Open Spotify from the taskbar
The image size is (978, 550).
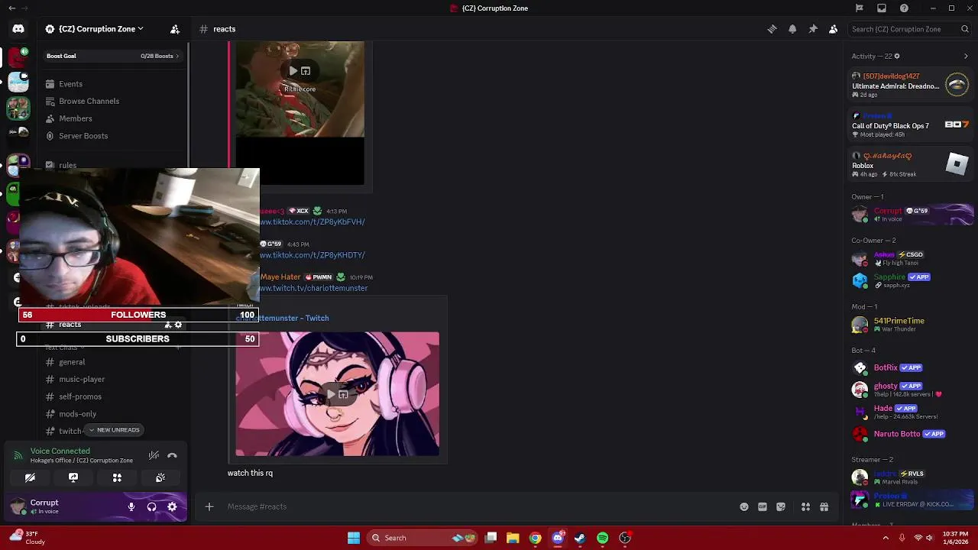[603, 538]
